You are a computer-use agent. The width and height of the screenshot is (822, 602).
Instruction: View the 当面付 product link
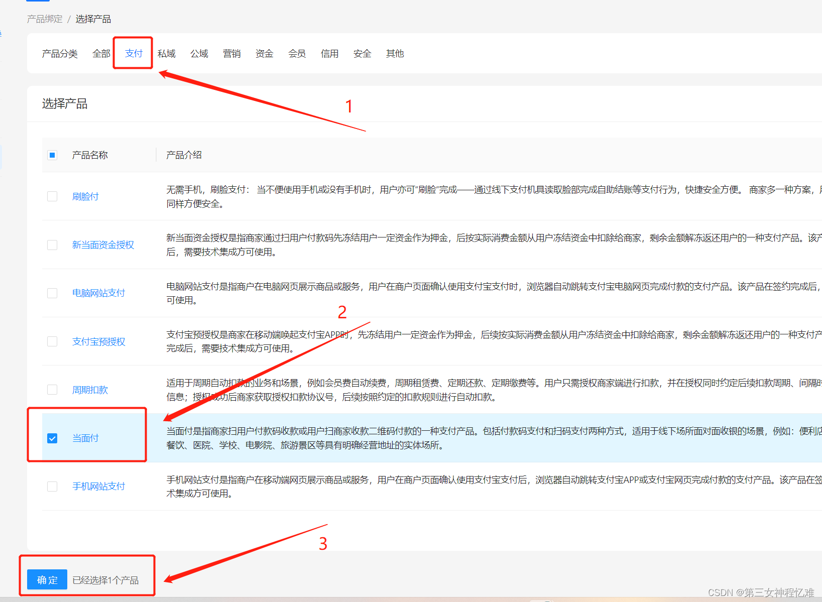click(85, 438)
